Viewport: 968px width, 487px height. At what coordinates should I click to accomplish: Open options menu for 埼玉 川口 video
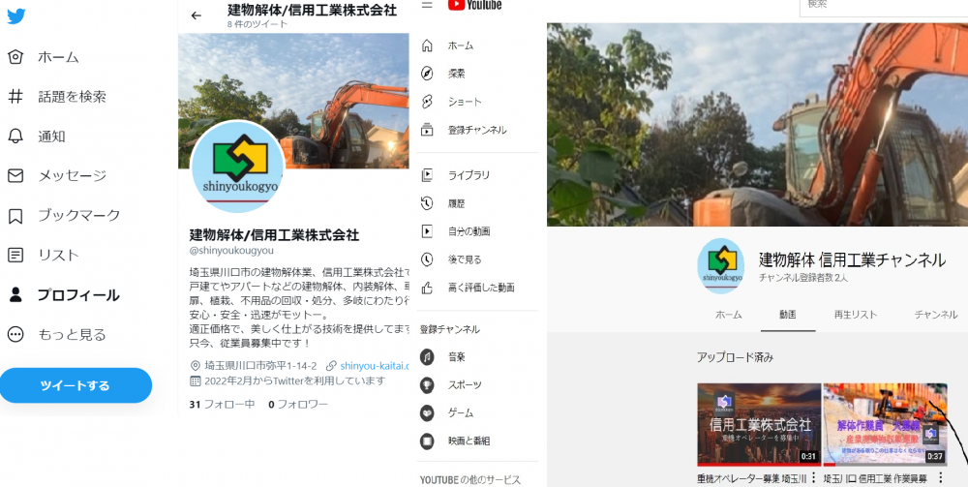click(x=940, y=477)
